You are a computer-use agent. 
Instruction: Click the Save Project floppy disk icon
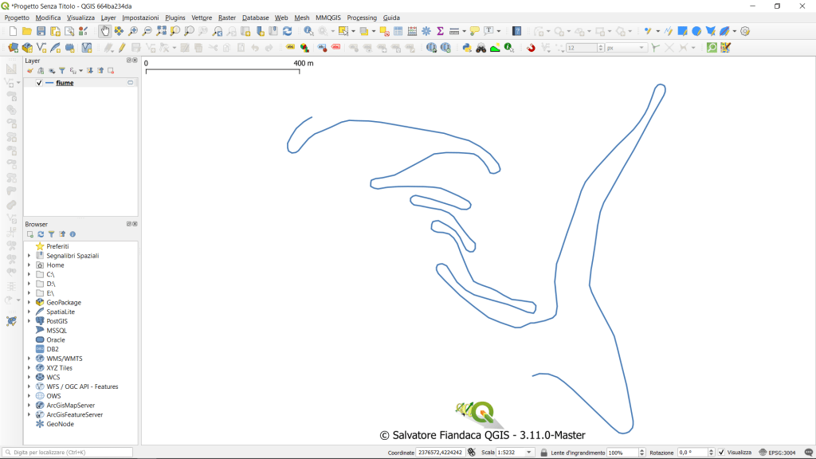pyautogui.click(x=41, y=31)
